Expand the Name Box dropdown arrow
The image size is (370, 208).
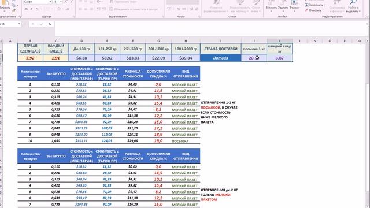pyautogui.click(x=19, y=24)
